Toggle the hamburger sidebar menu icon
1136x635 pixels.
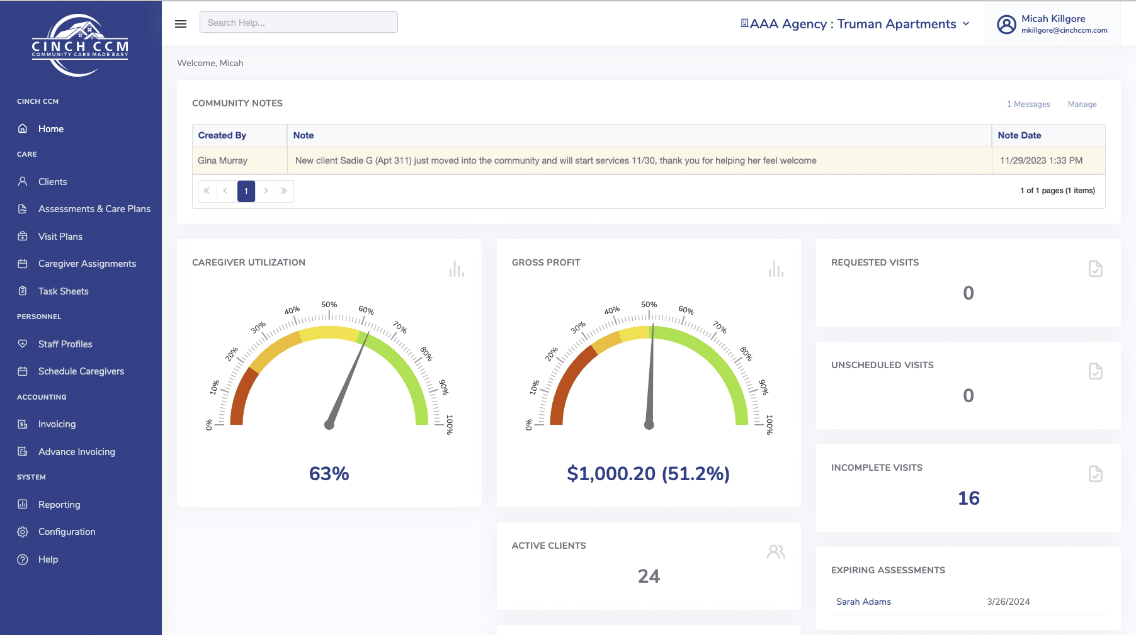pos(181,24)
